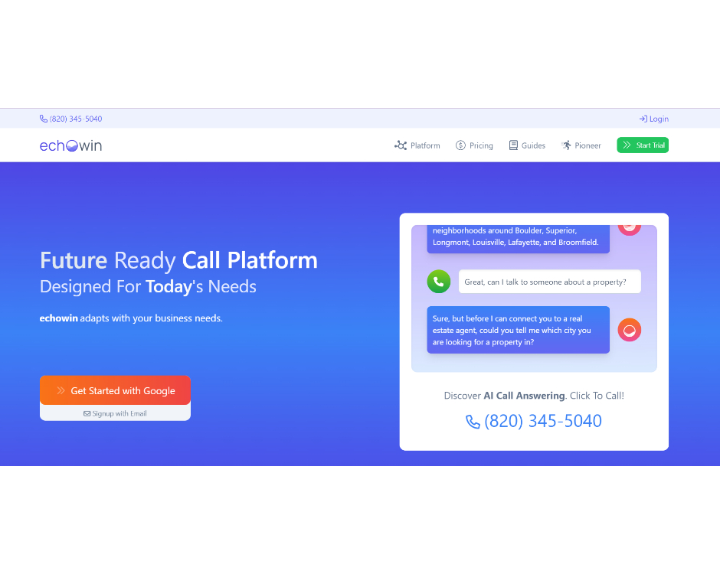The image size is (720, 574).
Task: Click the Login arrow icon
Action: [643, 119]
